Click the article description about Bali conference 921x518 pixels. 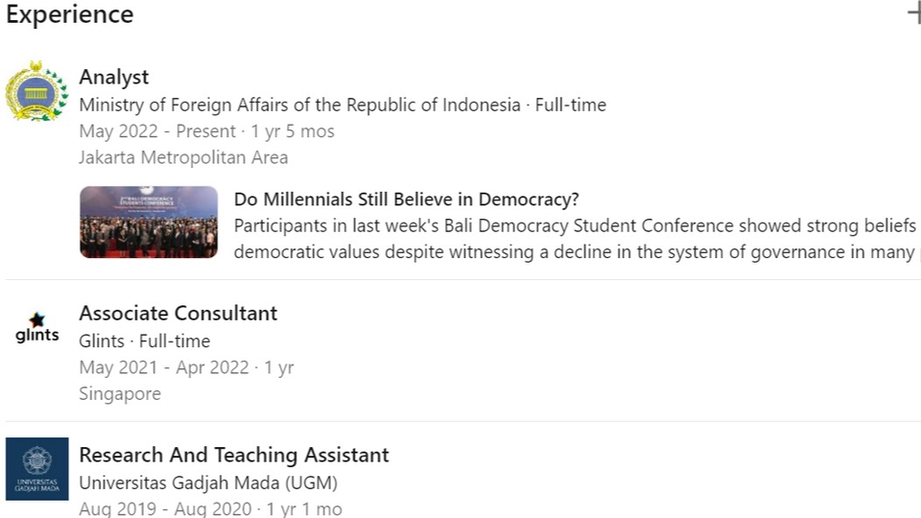click(x=574, y=226)
